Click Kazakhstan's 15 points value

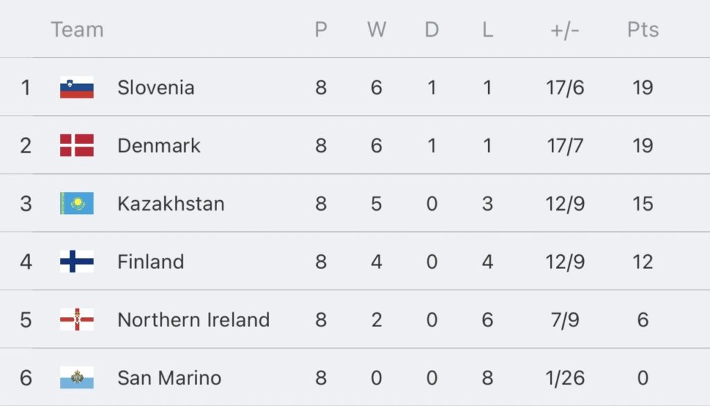pos(643,204)
